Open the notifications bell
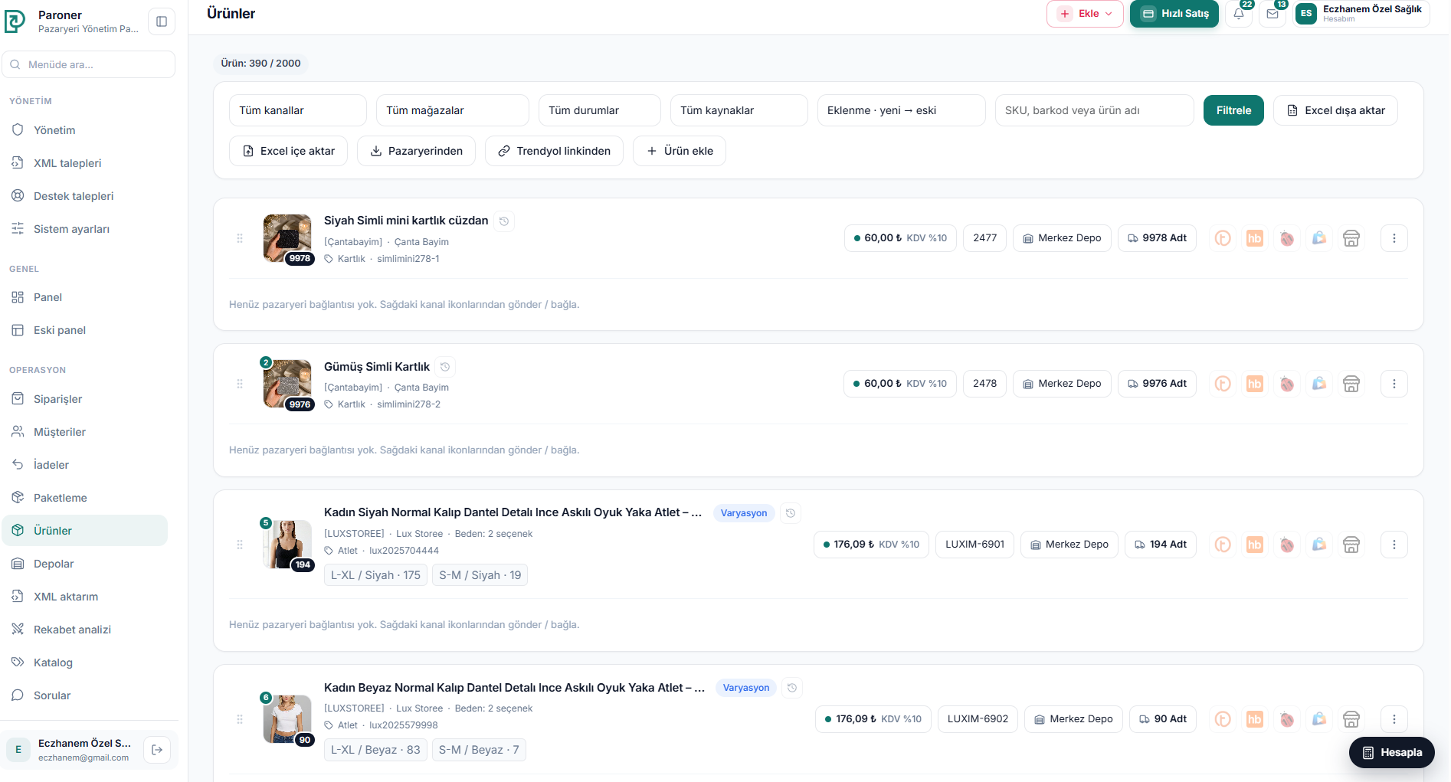This screenshot has width=1451, height=782. coord(1239,14)
